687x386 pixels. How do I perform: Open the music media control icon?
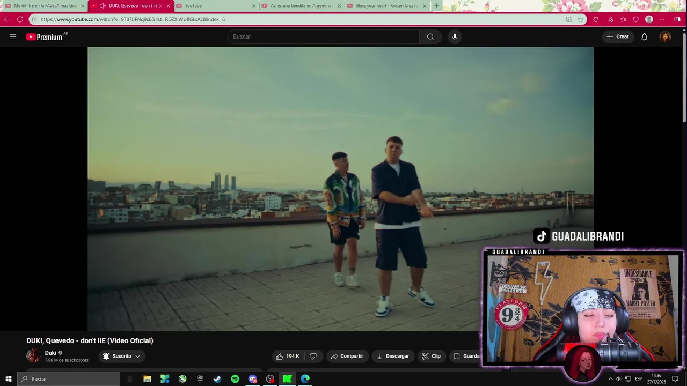611,19
